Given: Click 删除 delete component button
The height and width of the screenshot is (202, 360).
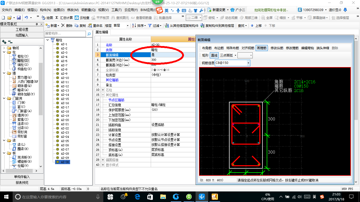Looking at the screenshot, I should (67, 26).
